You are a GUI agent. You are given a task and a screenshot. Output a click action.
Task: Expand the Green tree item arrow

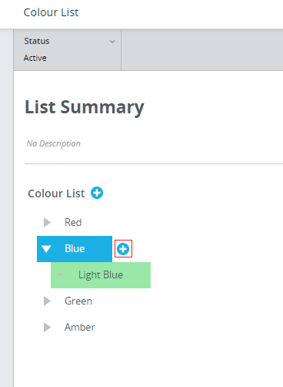tap(47, 301)
